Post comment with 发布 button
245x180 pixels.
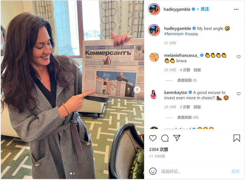tap(235, 172)
